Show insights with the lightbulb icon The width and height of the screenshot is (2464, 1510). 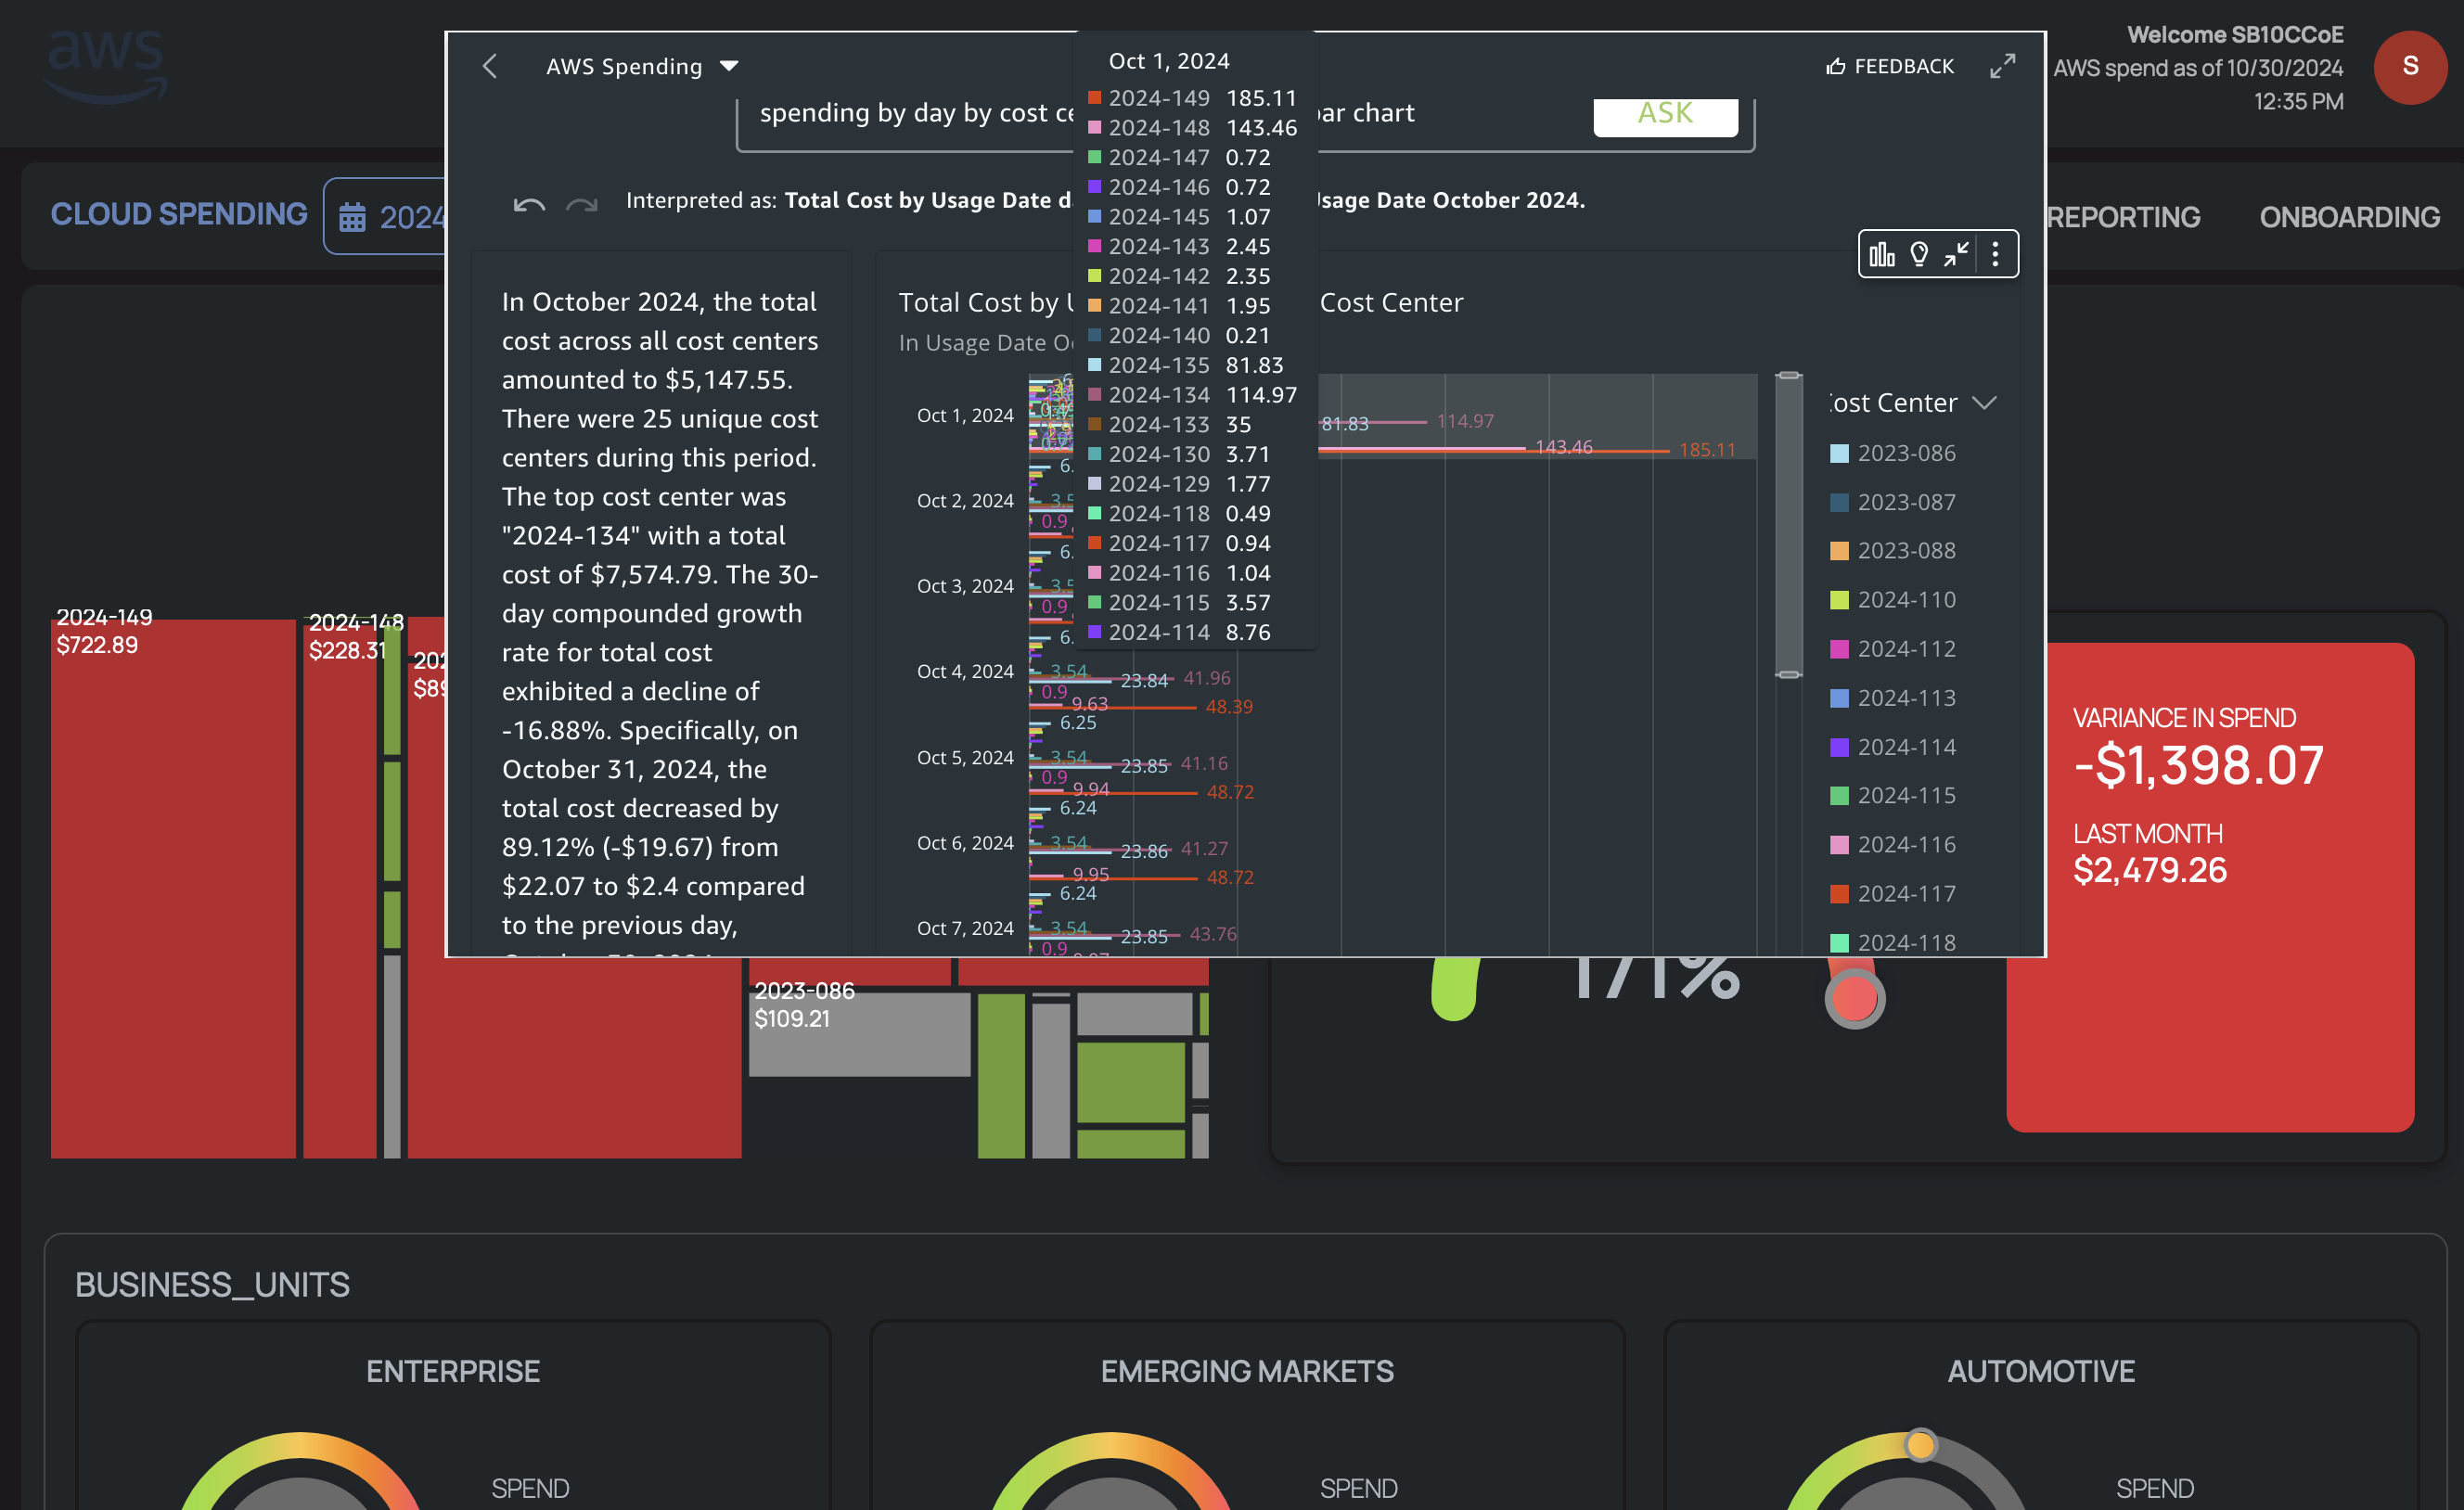pos(1919,254)
